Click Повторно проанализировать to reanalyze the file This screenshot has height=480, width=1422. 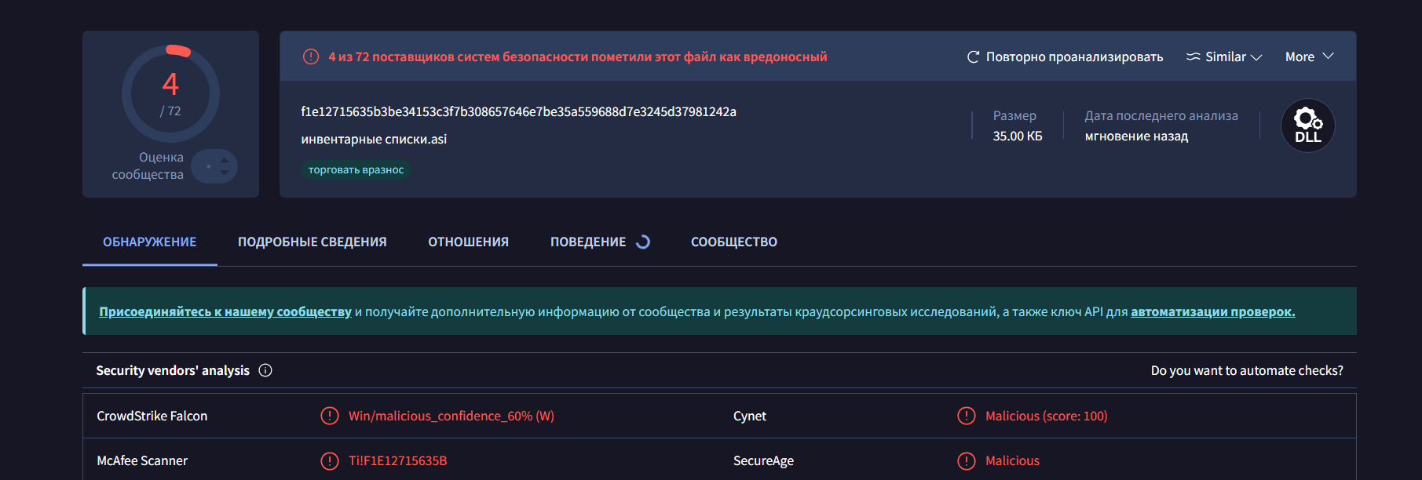click(x=1065, y=56)
